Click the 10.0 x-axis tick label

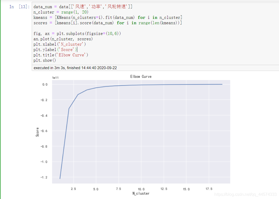(141, 189)
